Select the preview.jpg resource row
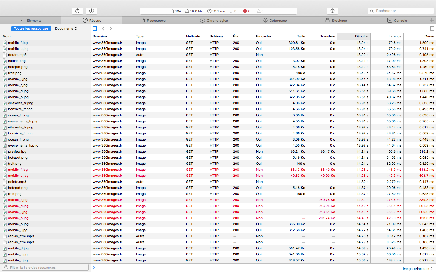The width and height of the screenshot is (436, 272). [x=17, y=151]
